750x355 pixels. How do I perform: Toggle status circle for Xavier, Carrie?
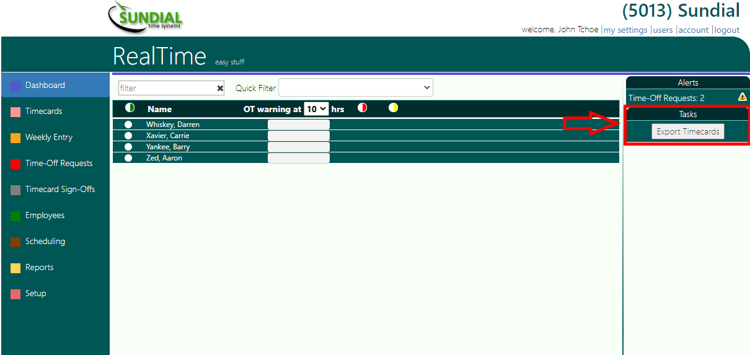point(128,136)
